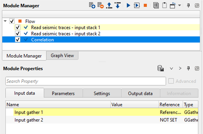Screen dimensions: 203x134
Task: Move selected module down
Action: (117, 6)
